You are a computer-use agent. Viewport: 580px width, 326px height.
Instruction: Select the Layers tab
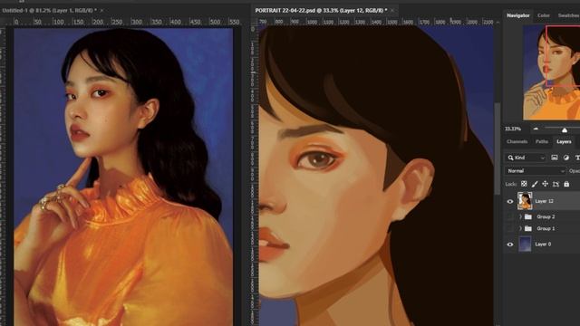pos(564,141)
